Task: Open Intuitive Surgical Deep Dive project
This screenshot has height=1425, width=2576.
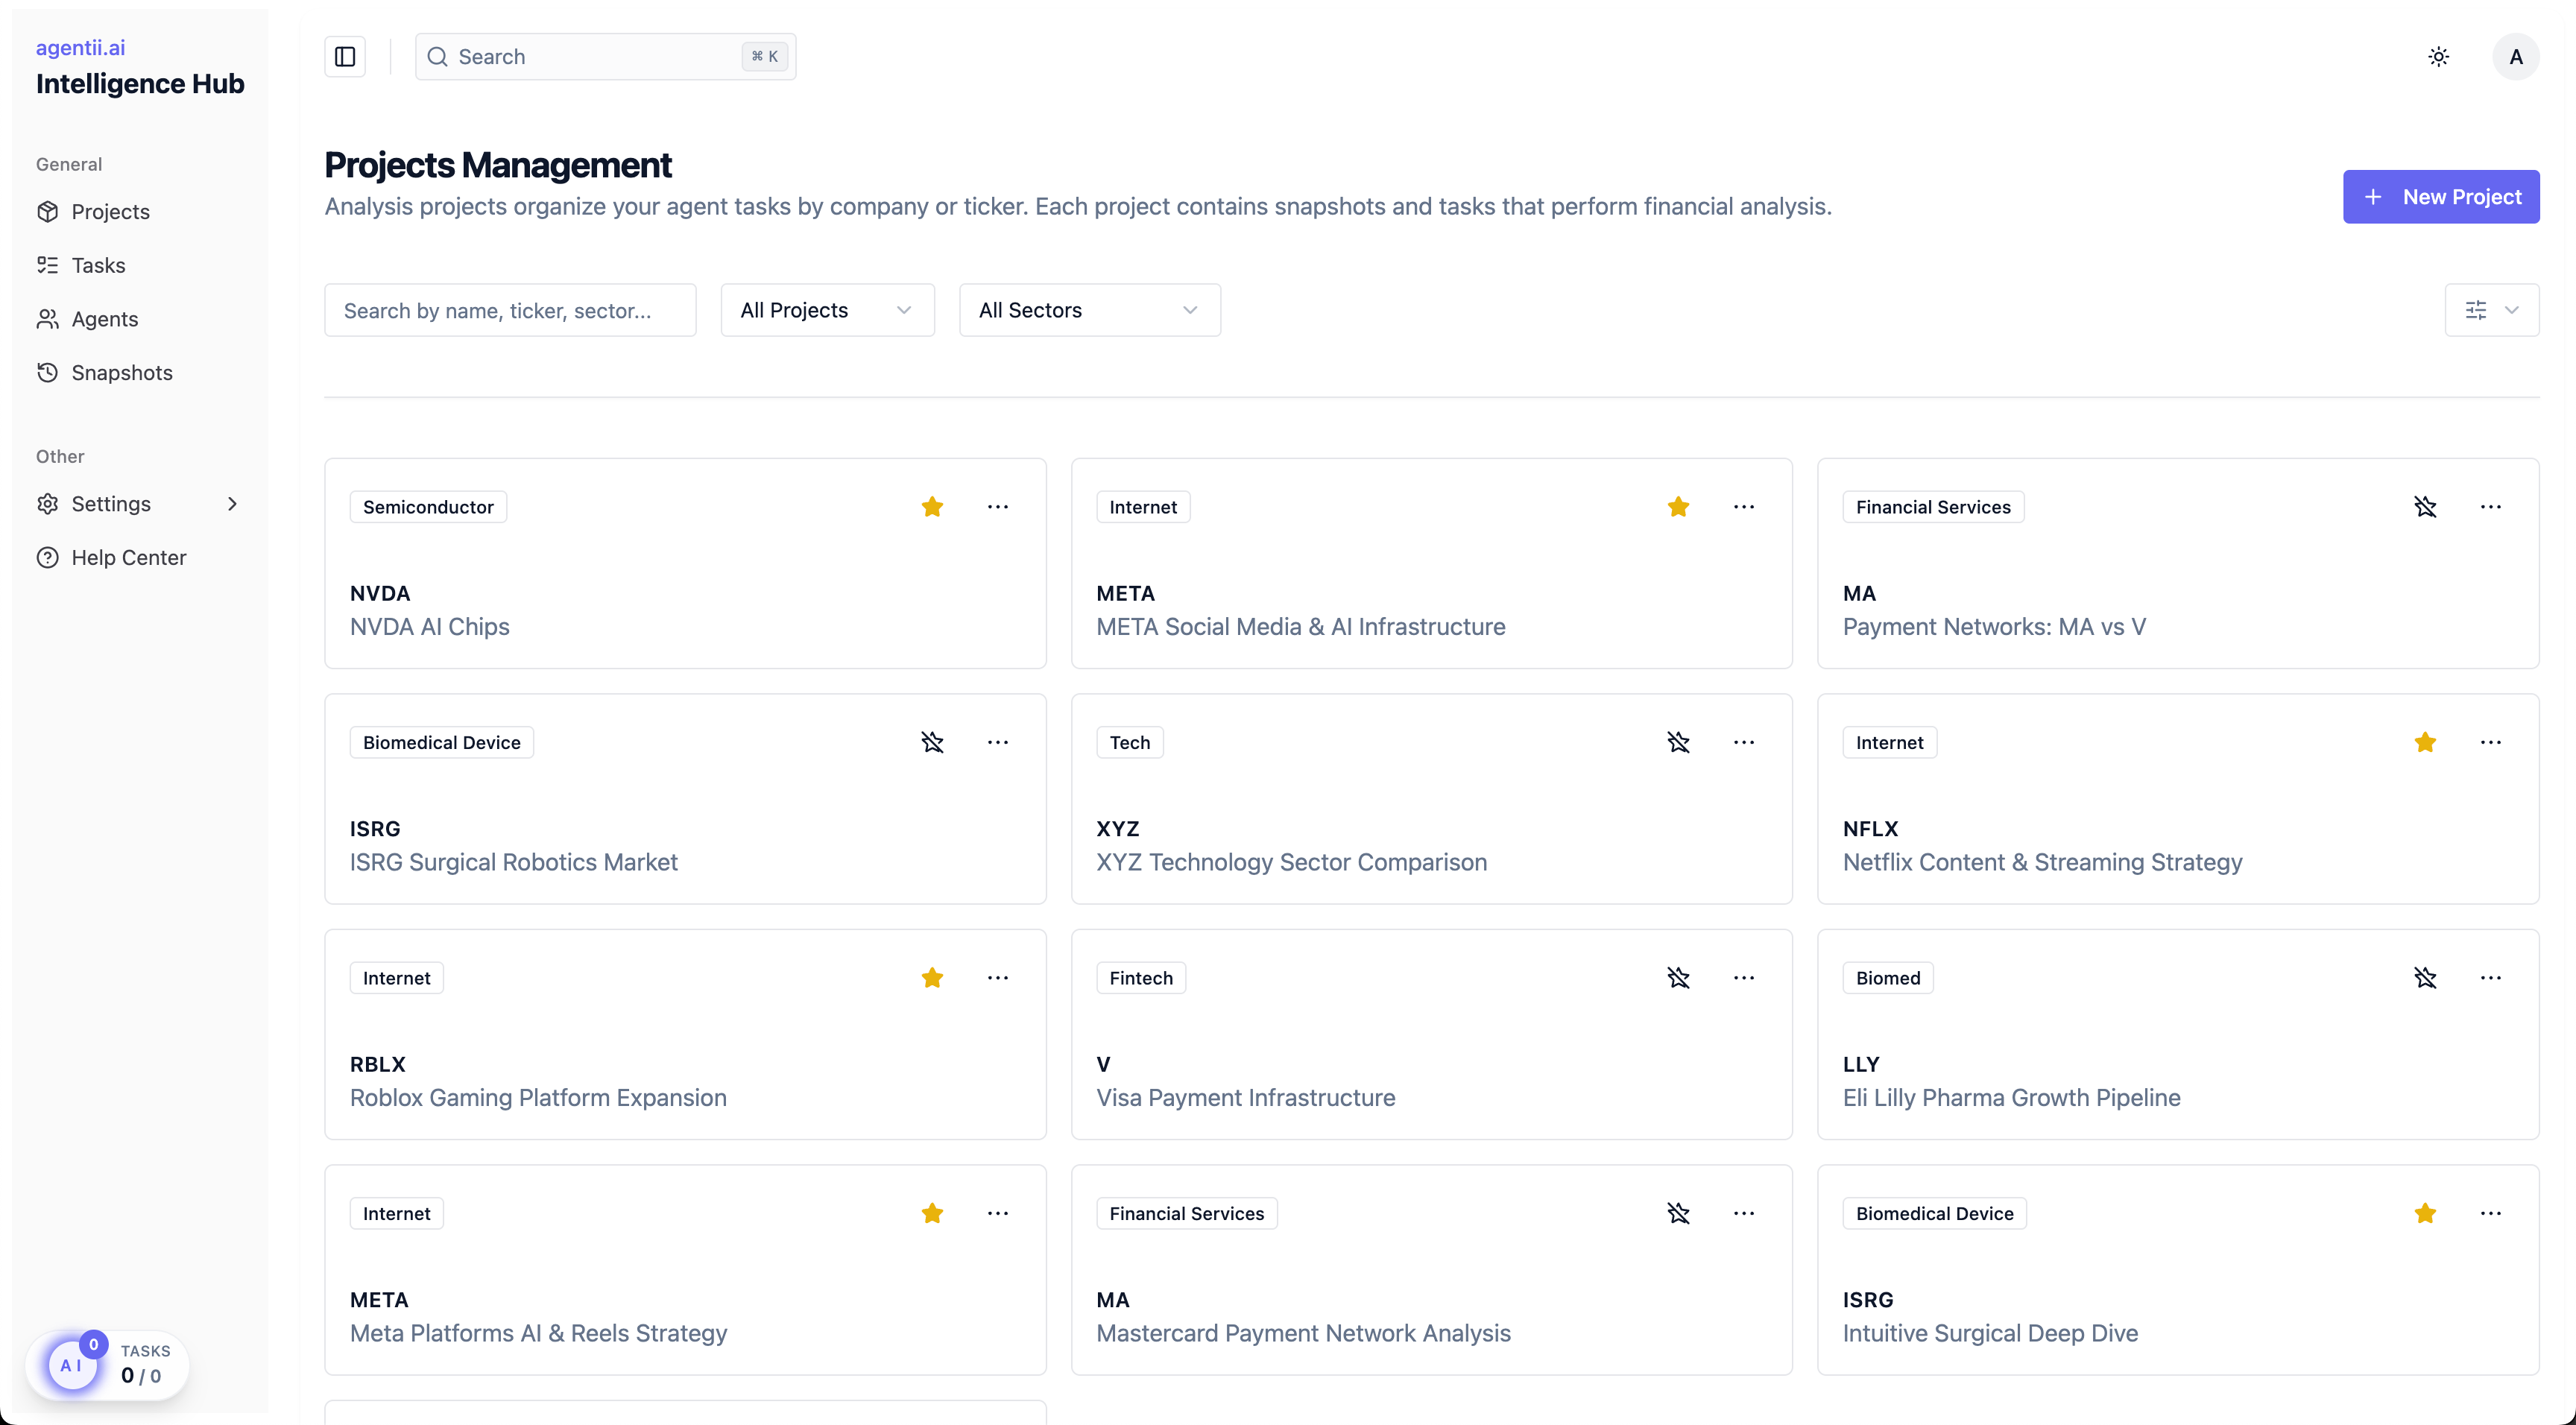Action: click(1990, 1333)
